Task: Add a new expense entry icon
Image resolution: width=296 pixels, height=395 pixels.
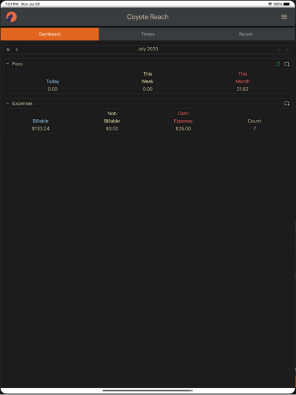Action: (287, 103)
